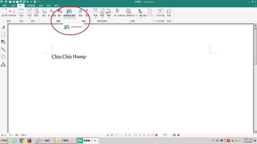Click the text 'Chia-Chin Huang' in document
Screen dimensions: 257x144
(x=69, y=57)
